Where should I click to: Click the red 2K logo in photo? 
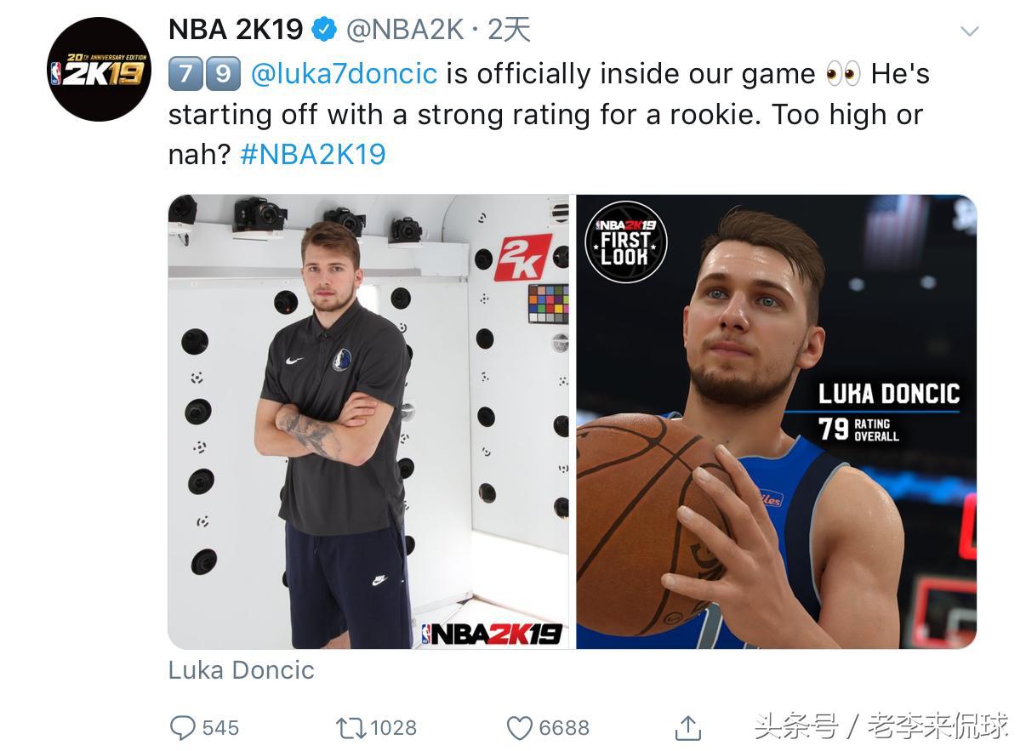(x=523, y=258)
